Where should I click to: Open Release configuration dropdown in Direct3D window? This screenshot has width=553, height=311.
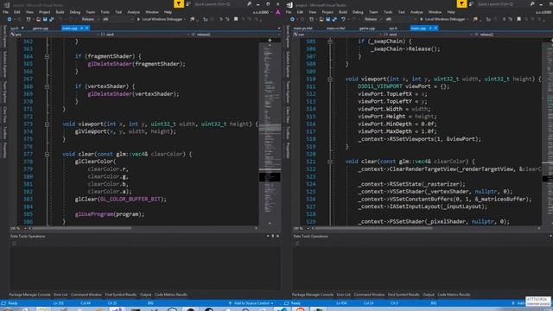(x=372, y=19)
